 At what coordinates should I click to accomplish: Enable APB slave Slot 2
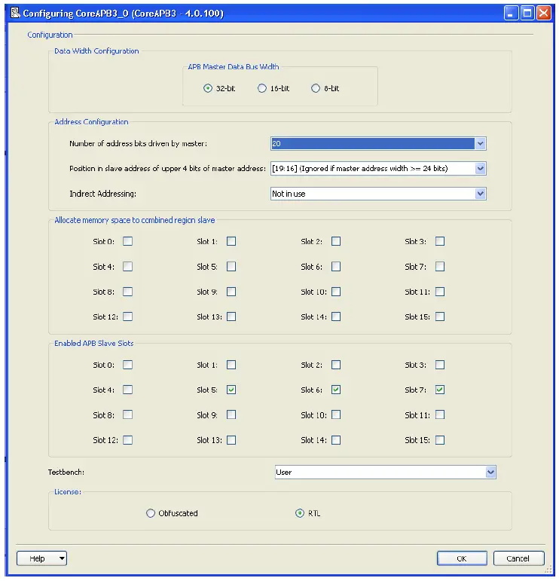[x=336, y=365]
